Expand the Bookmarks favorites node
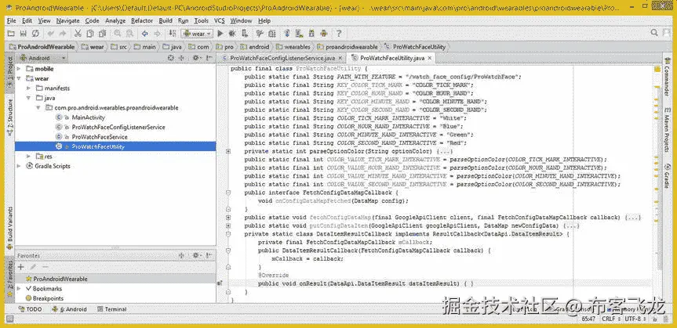677x328 pixels. (x=19, y=288)
